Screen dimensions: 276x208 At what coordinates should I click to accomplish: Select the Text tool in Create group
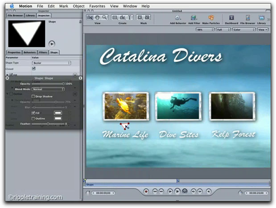[x=130, y=17]
